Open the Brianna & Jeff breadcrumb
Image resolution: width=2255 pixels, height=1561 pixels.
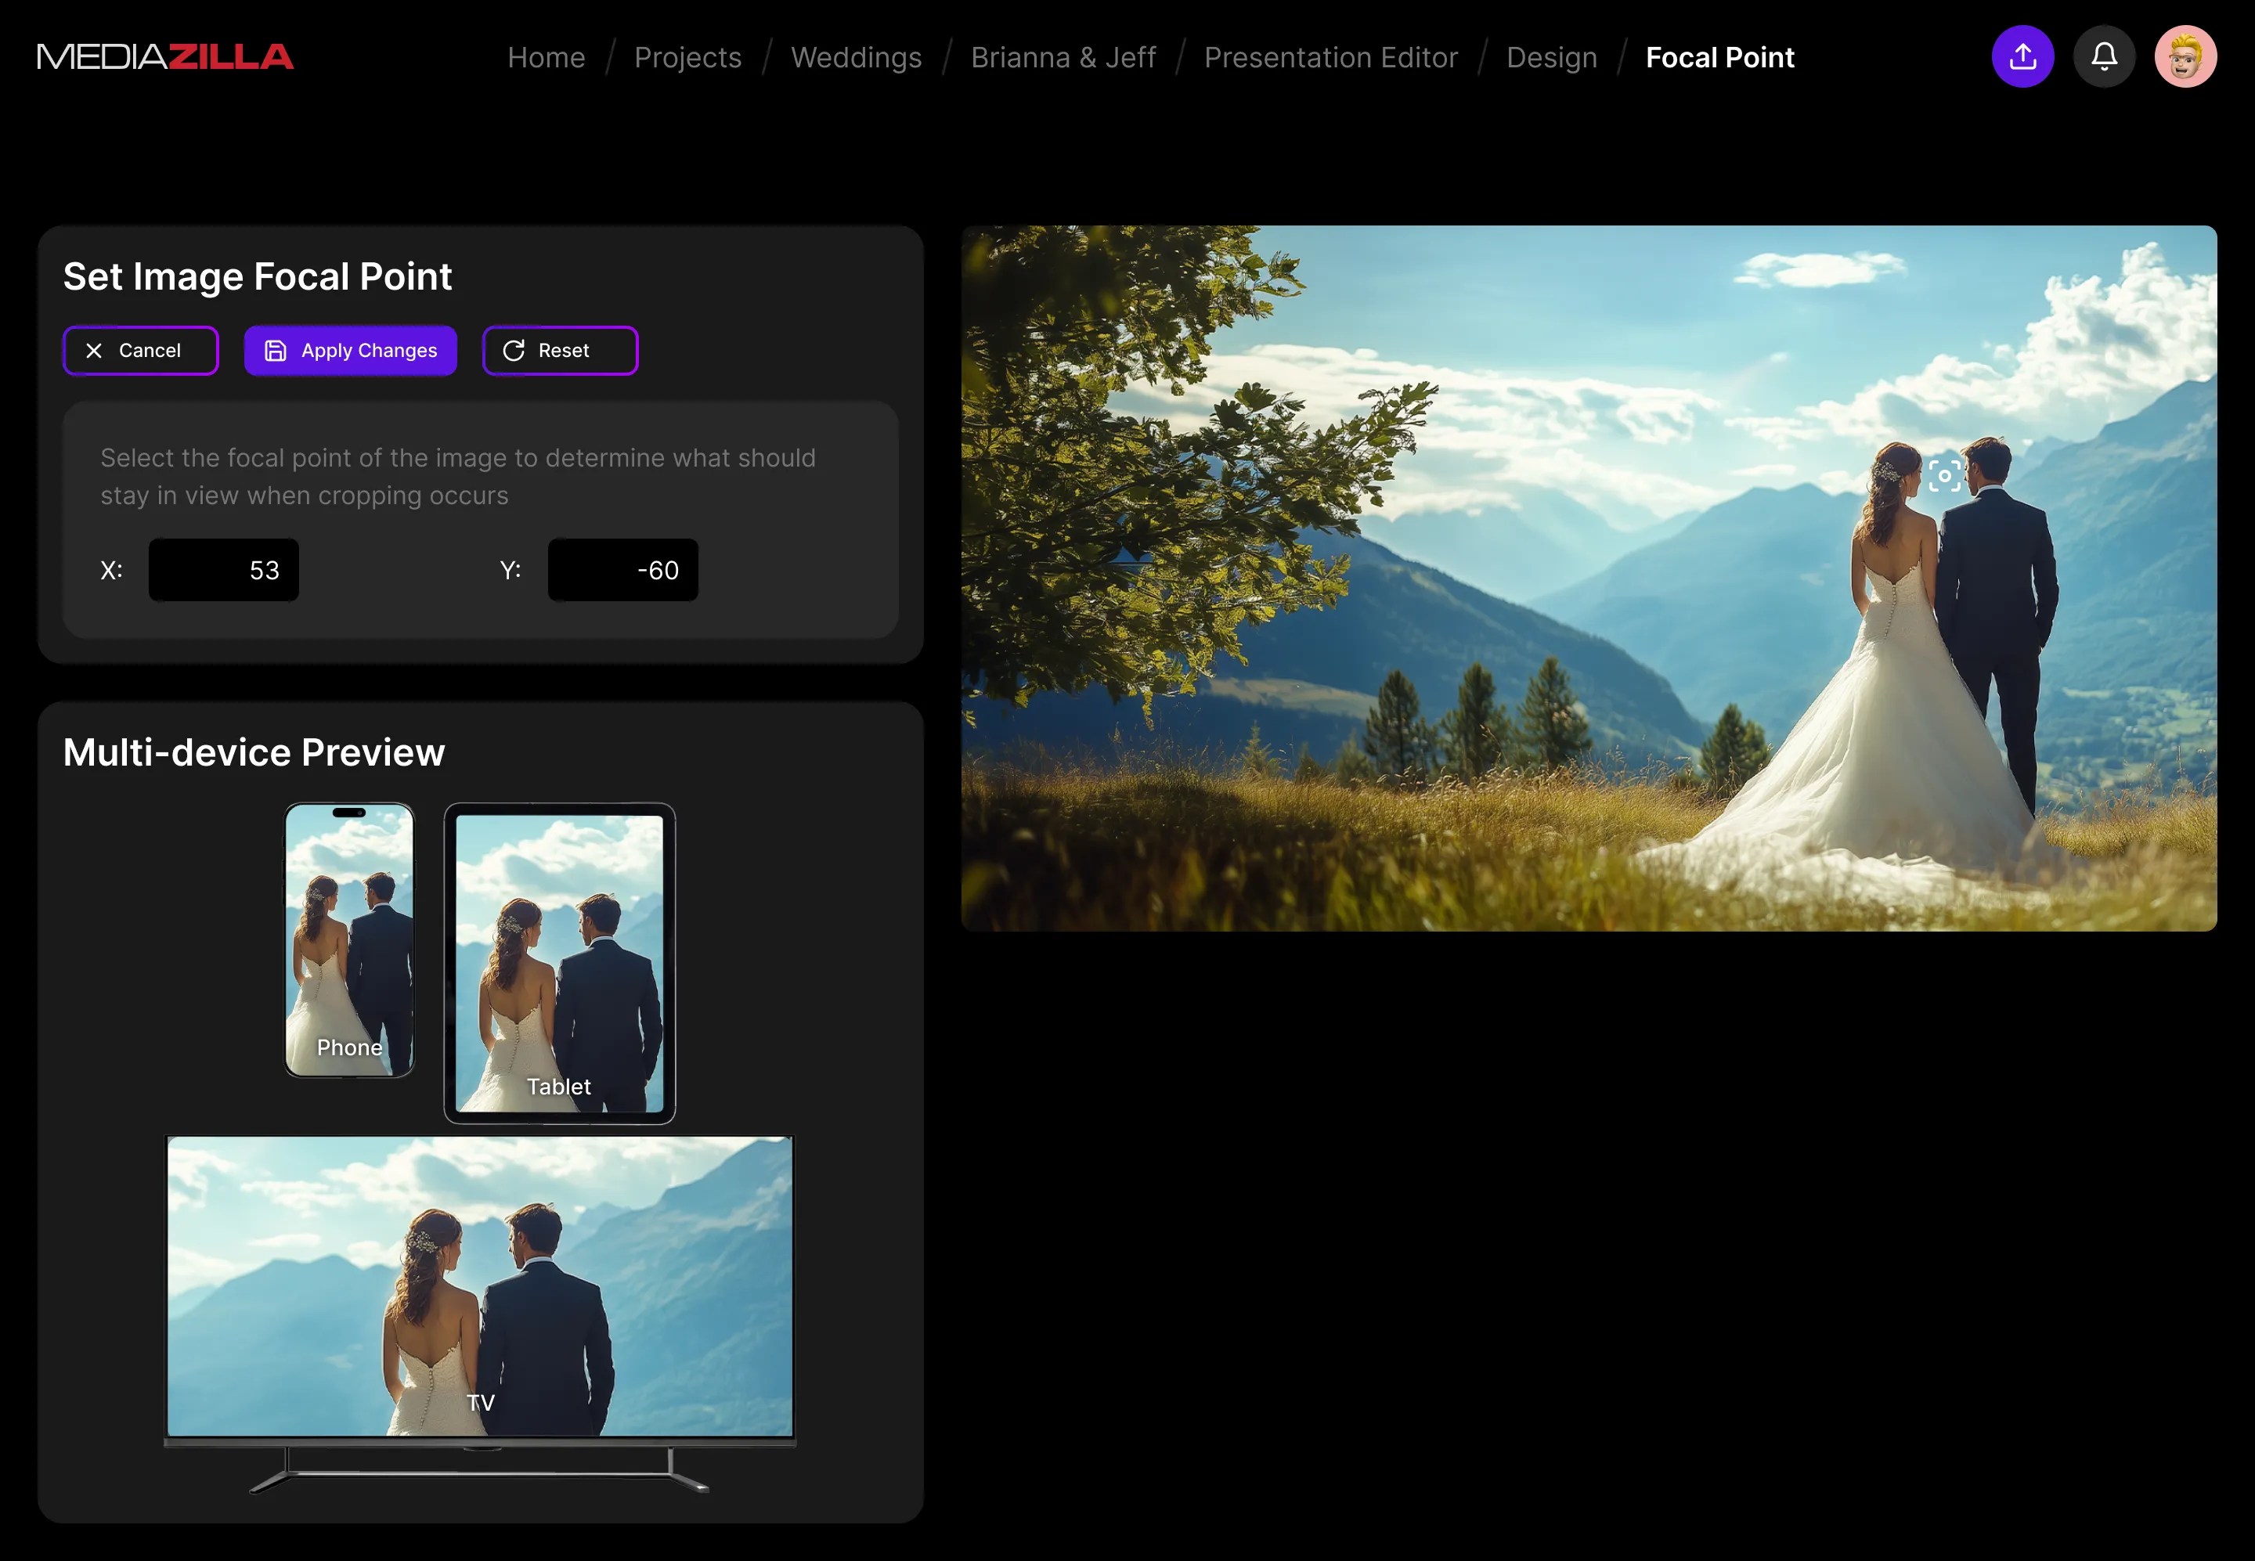[1063, 58]
